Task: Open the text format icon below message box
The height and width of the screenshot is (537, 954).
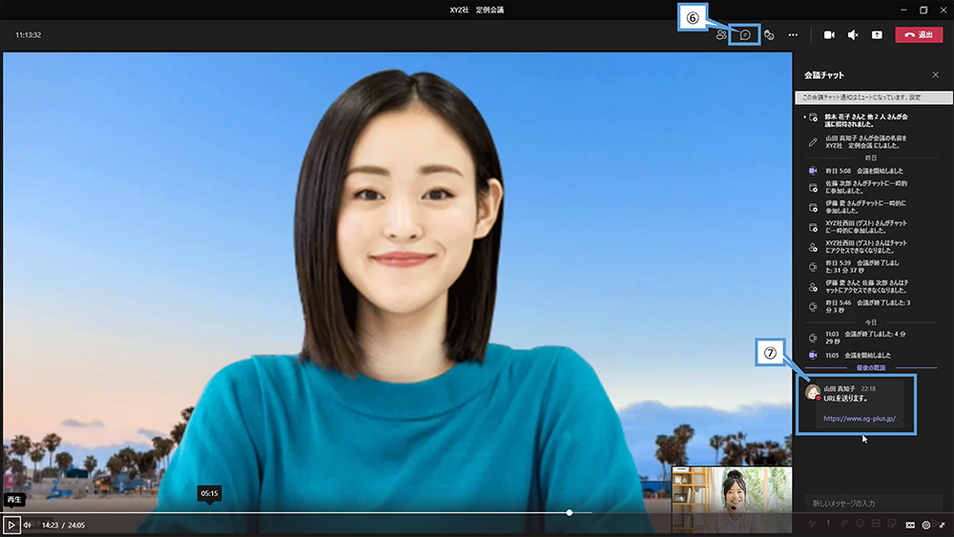Action: click(812, 524)
